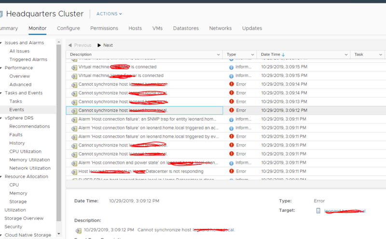
Task: Open Description column filter dropdown
Action: [219, 54]
